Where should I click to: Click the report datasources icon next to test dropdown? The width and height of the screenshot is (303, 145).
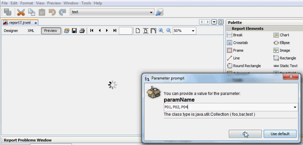[x=159, y=12]
